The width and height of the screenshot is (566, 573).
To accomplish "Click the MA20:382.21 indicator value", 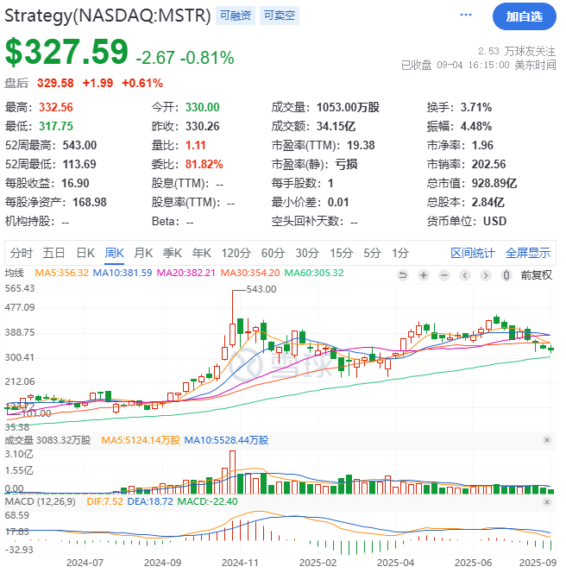I will 186,273.
